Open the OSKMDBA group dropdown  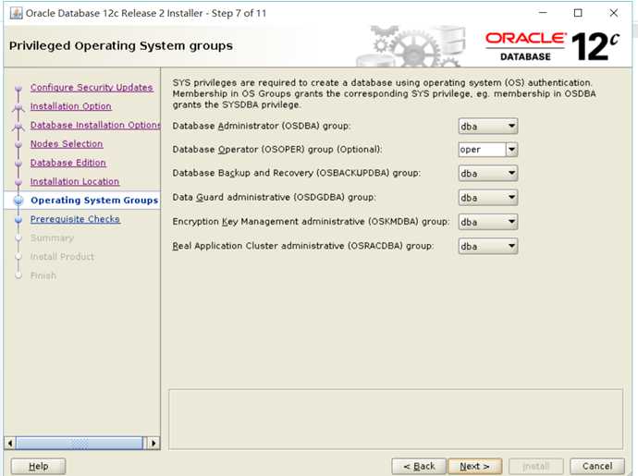(x=488, y=222)
